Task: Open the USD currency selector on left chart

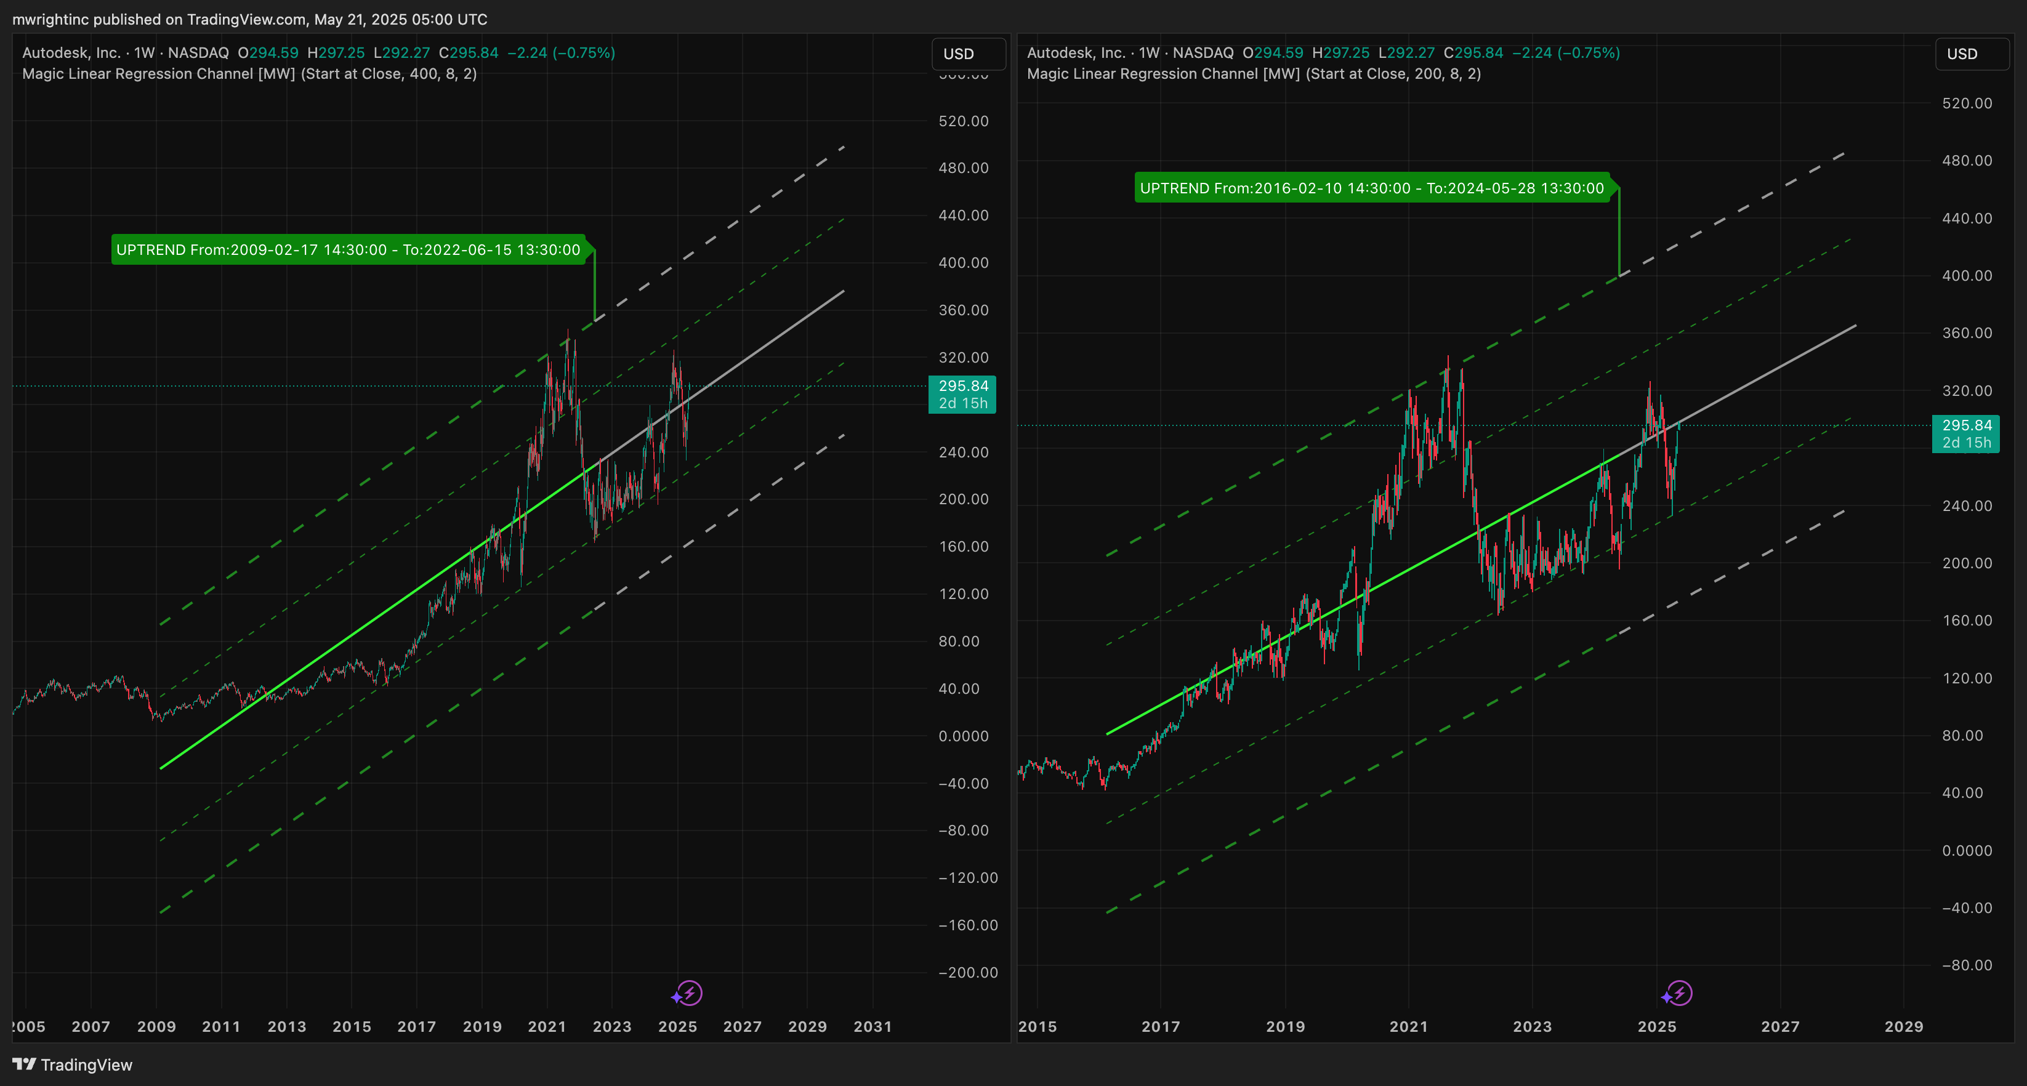Action: pyautogui.click(x=969, y=54)
